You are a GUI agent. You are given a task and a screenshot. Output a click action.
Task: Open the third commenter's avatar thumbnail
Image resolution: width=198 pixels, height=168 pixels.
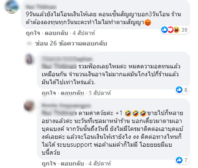point(29,106)
